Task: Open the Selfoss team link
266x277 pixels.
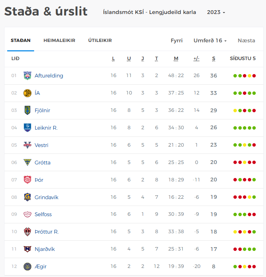Action: (43, 214)
